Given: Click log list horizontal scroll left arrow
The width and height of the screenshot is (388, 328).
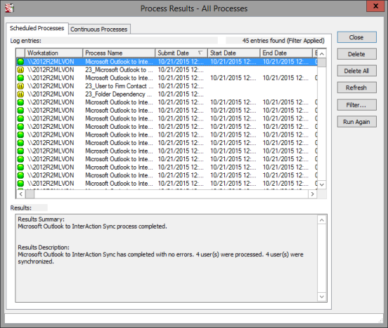Looking at the screenshot, I should pos(21,194).
